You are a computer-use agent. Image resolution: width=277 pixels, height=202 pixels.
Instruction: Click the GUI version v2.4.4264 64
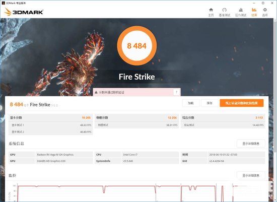tap(217, 161)
